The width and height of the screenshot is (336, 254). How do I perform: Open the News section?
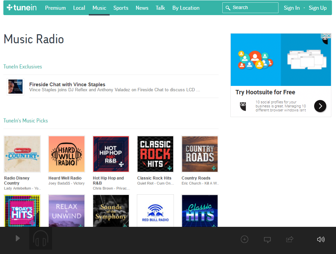tap(142, 8)
